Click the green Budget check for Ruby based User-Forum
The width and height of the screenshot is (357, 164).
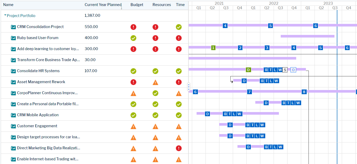pos(133,38)
